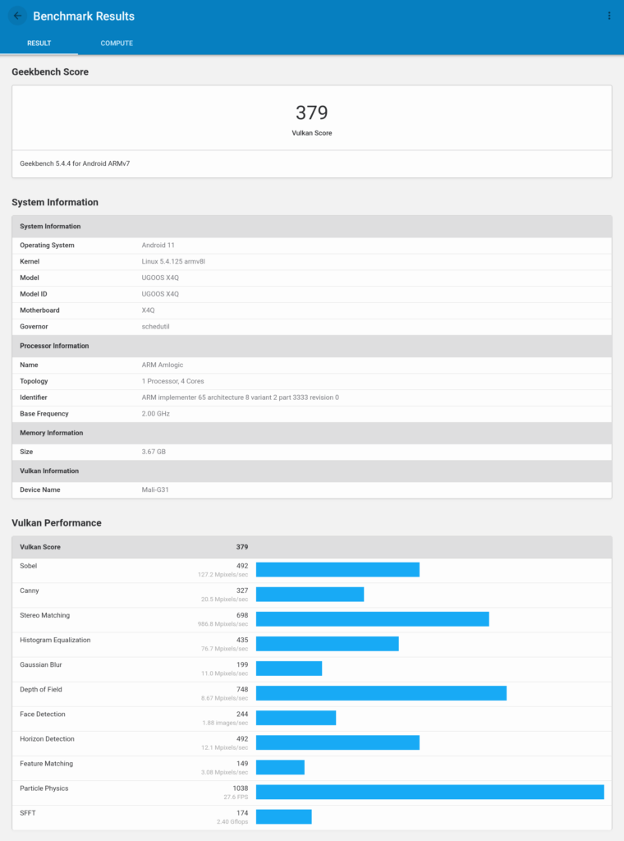
Task: Select the Face Detection row
Action: (311, 718)
